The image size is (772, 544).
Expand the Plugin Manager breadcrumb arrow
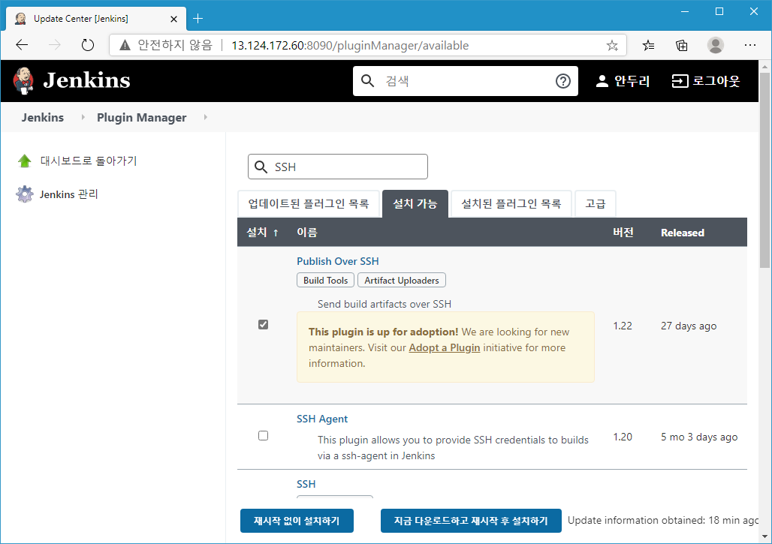205,117
